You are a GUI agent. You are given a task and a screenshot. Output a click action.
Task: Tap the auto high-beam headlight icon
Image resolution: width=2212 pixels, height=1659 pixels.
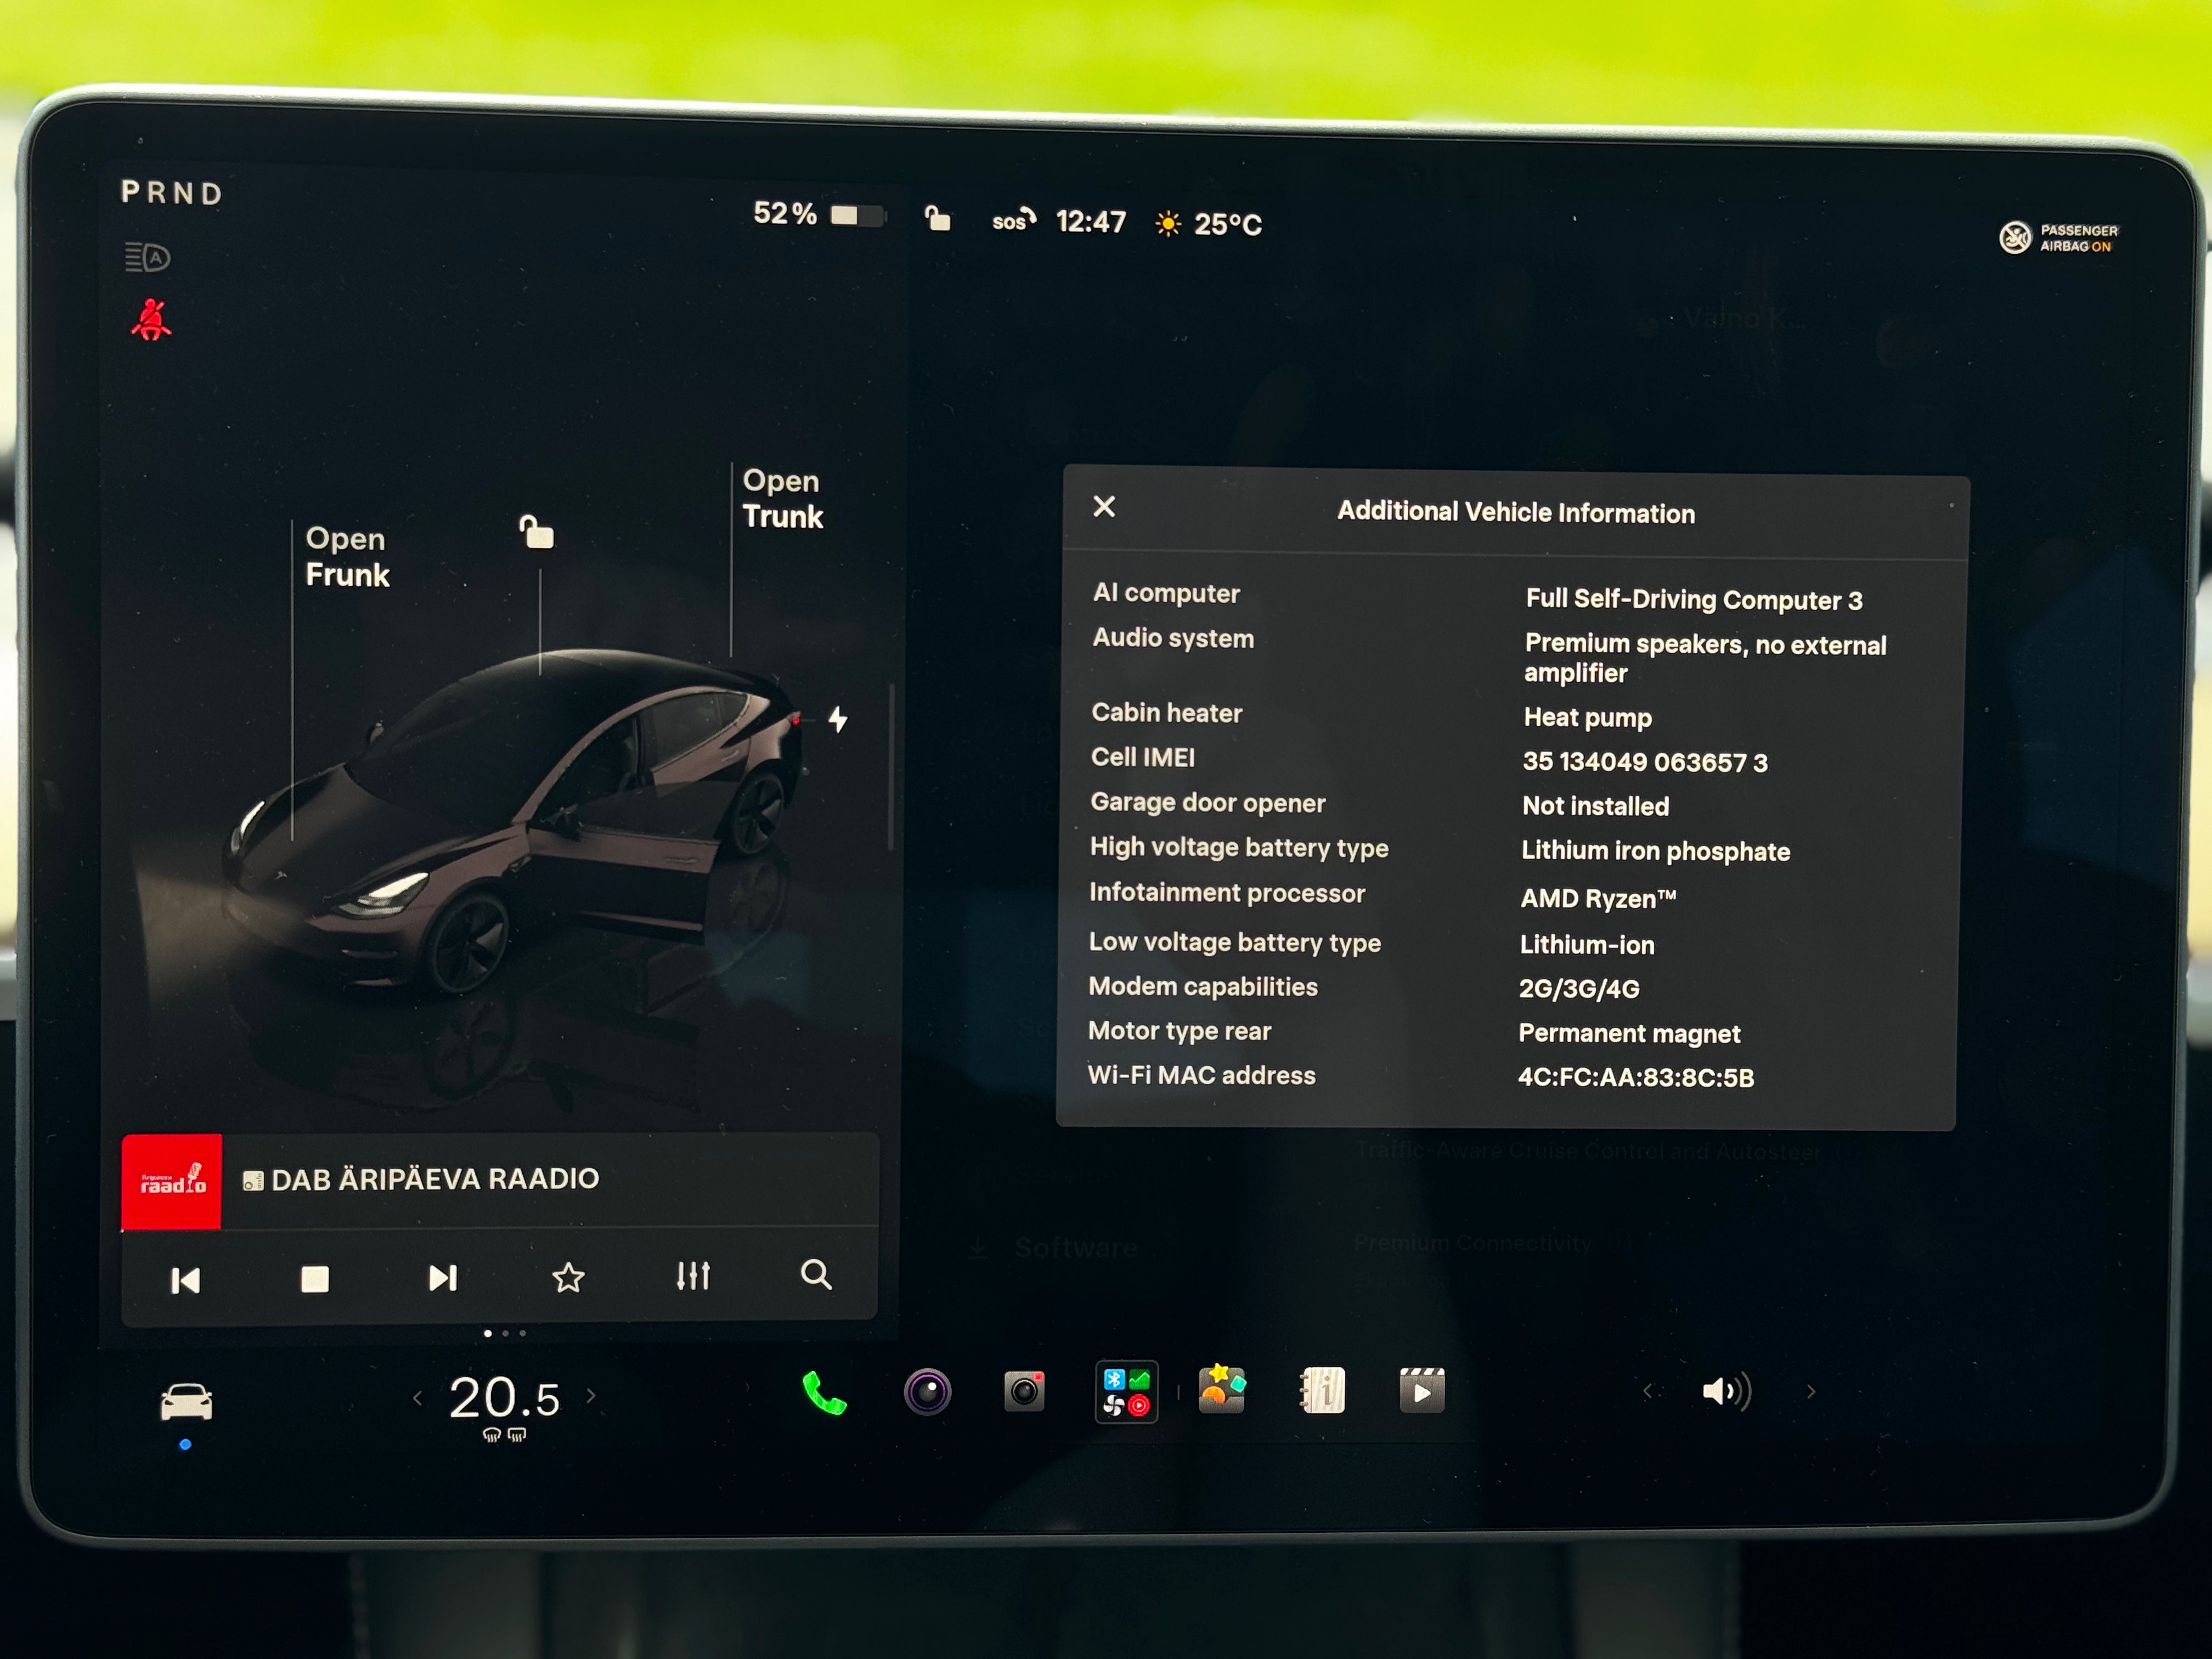(147, 258)
